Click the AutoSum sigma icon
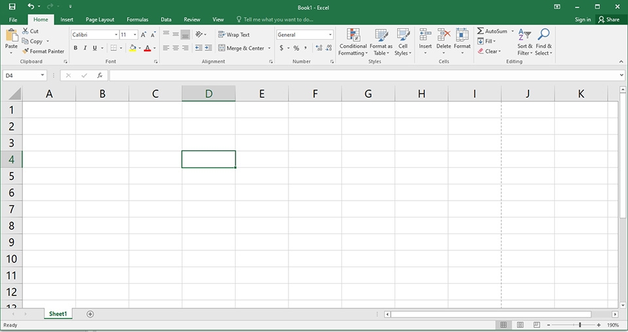Viewport: 628px width, 332px height. pyautogui.click(x=480, y=31)
